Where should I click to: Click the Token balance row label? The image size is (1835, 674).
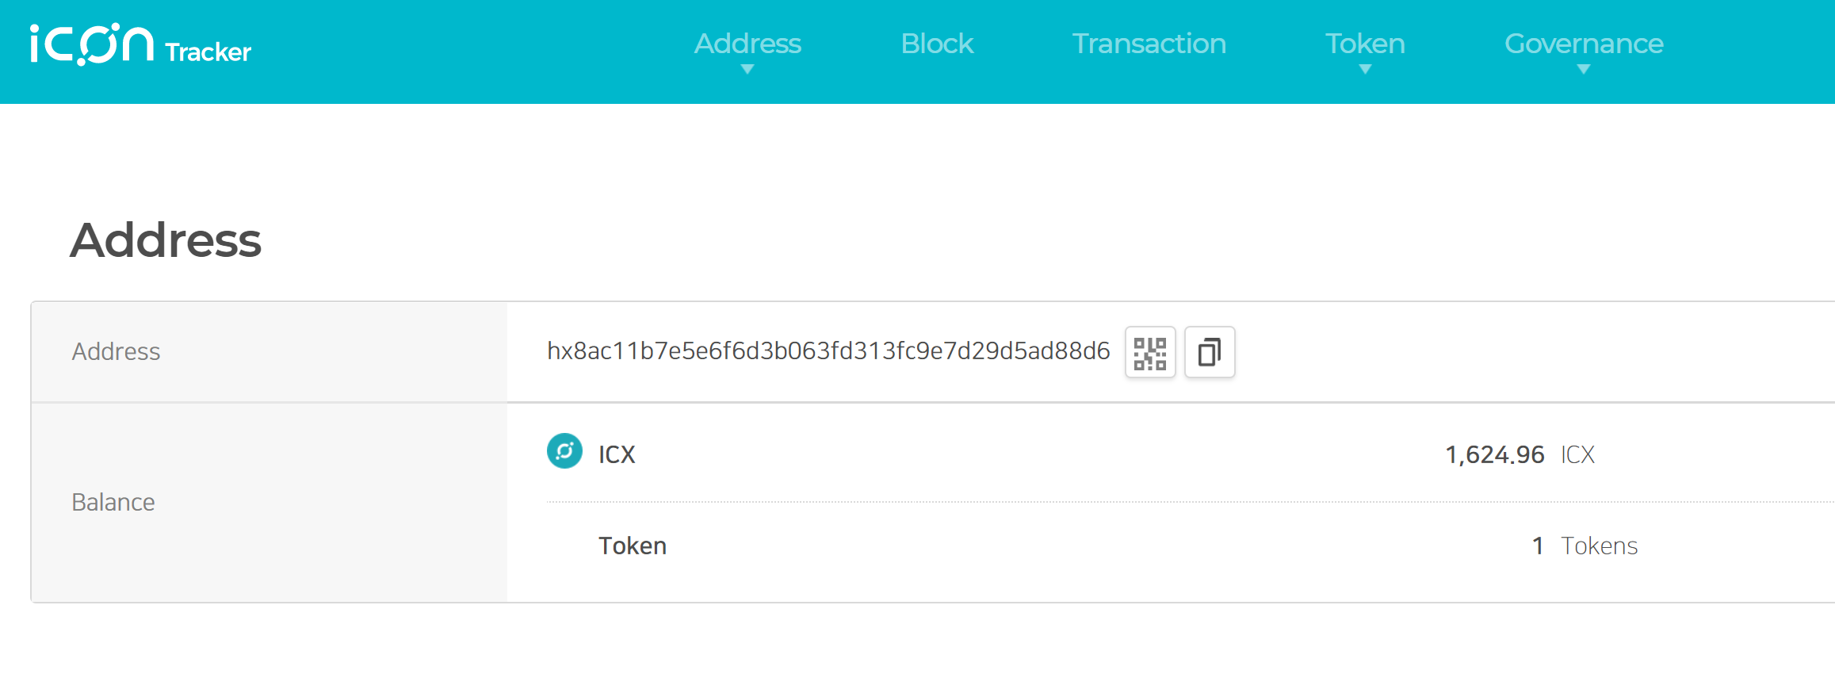pos(633,546)
